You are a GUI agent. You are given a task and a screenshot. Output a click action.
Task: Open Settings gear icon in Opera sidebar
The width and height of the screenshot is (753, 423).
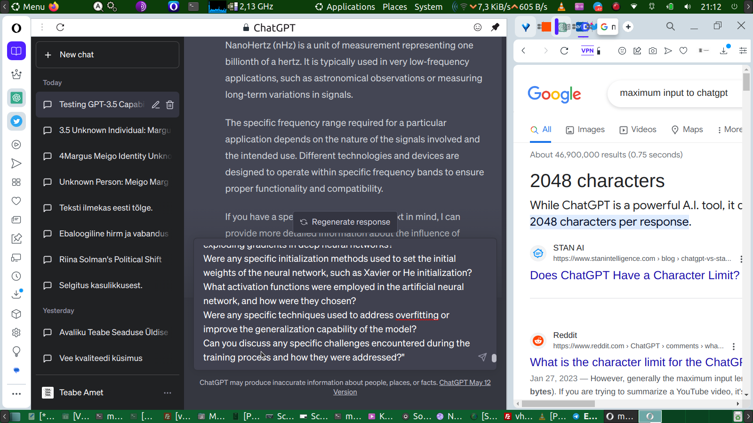[x=16, y=333]
